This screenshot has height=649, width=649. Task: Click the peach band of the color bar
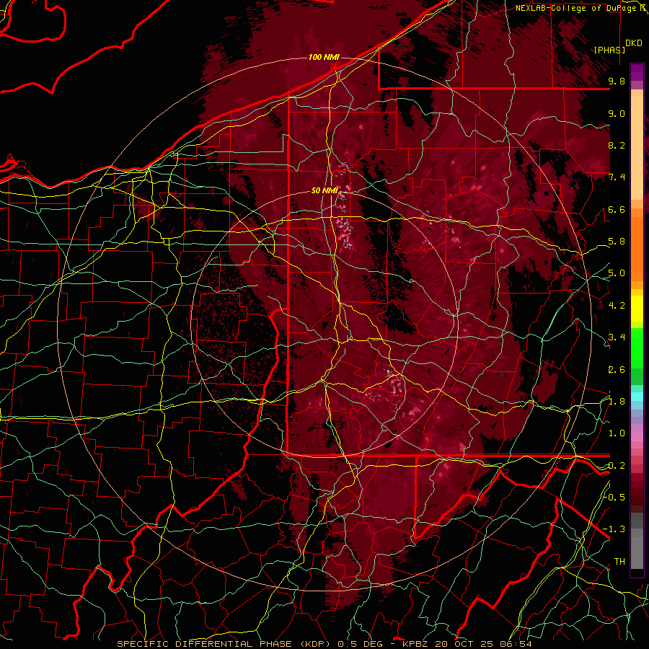tap(637, 148)
